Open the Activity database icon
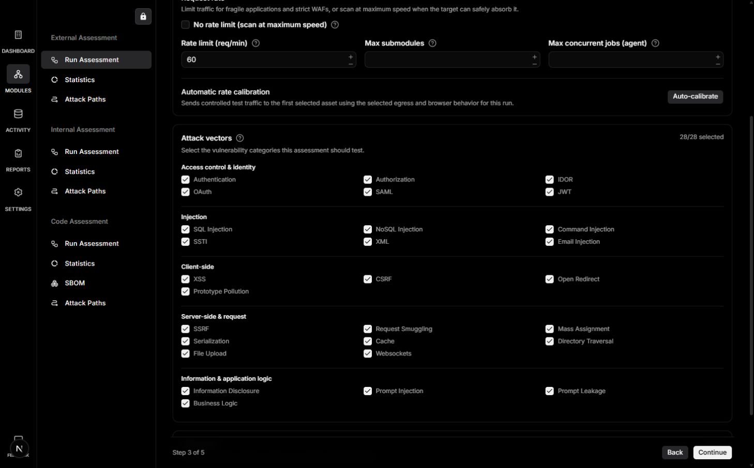 (18, 114)
